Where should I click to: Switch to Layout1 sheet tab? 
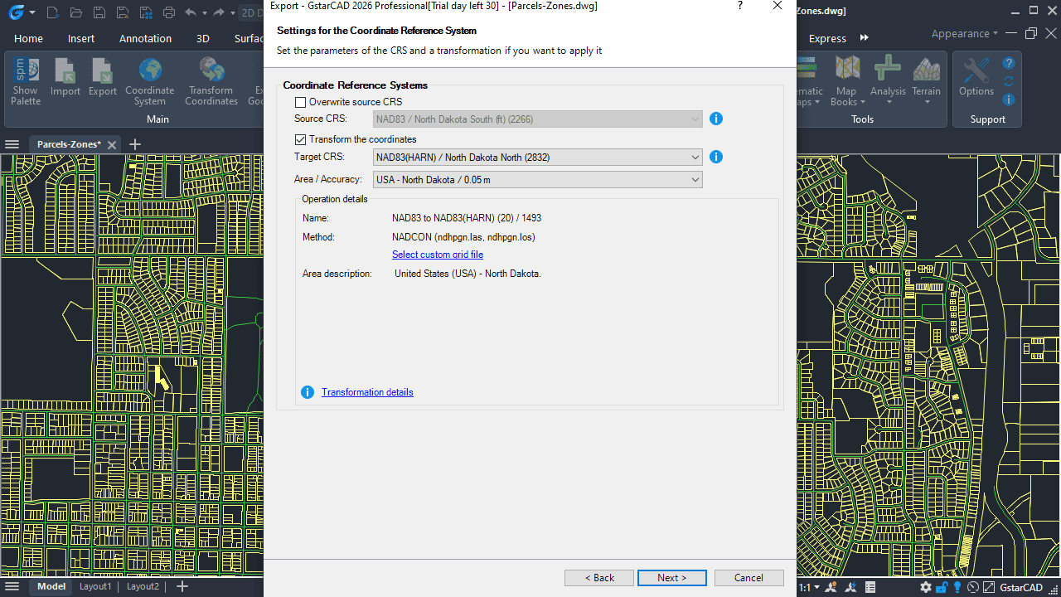coord(95,586)
